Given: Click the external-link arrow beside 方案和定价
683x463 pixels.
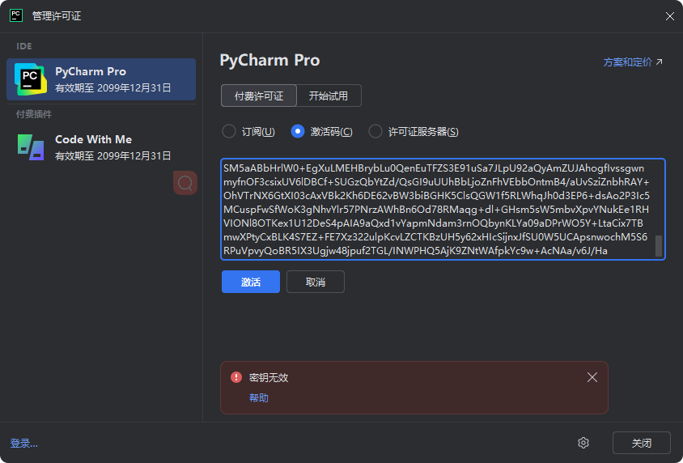Looking at the screenshot, I should [659, 62].
